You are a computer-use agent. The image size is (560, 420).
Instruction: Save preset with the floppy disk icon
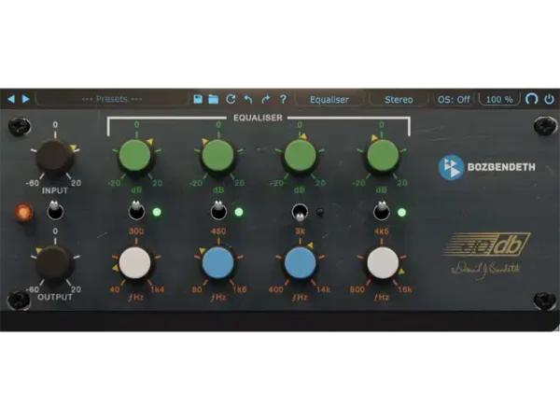(198, 99)
